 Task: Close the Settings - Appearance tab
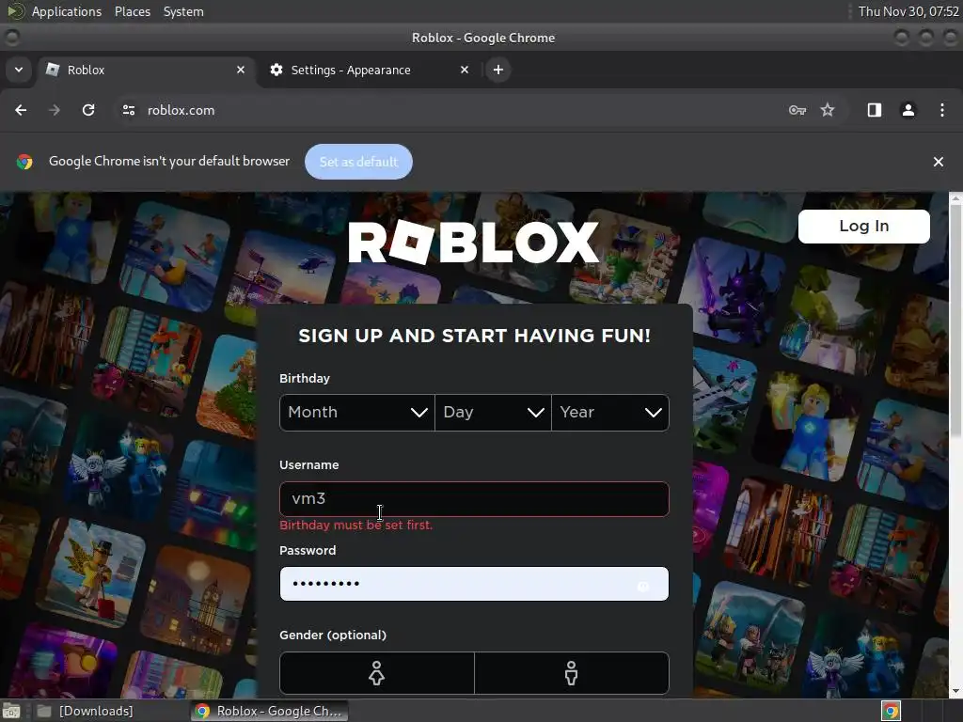point(465,70)
